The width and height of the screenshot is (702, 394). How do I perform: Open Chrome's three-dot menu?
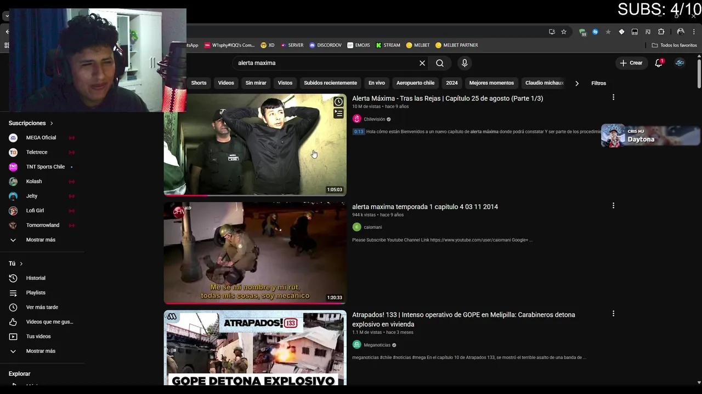694,32
